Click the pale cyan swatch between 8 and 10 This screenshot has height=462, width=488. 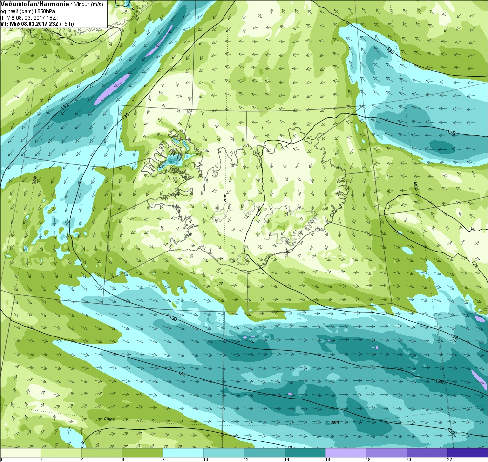[x=183, y=452]
